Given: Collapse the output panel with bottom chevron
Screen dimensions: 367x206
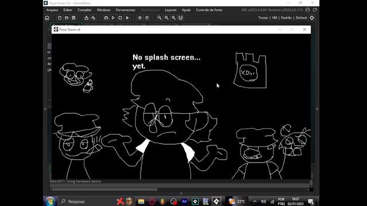Looking at the screenshot, I should point(181,193).
